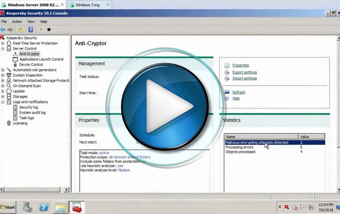Click the Refresh link
The height and width of the screenshot is (214, 340).
point(239,92)
